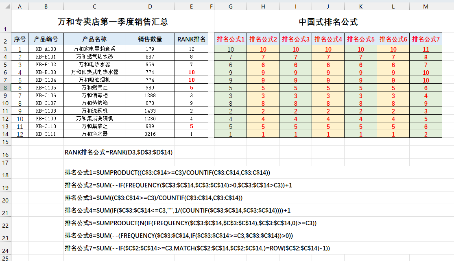The height and width of the screenshot is (261, 454).
Task: Select cell 'KB-A100'
Action: [46, 49]
